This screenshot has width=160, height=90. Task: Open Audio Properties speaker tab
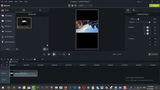(134, 10)
